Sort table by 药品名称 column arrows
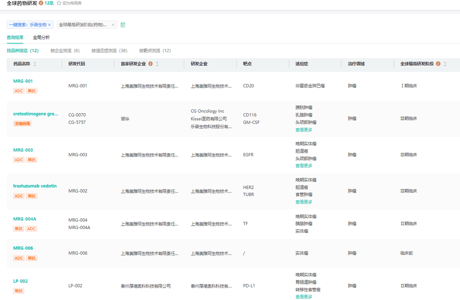 pyautogui.click(x=35, y=64)
